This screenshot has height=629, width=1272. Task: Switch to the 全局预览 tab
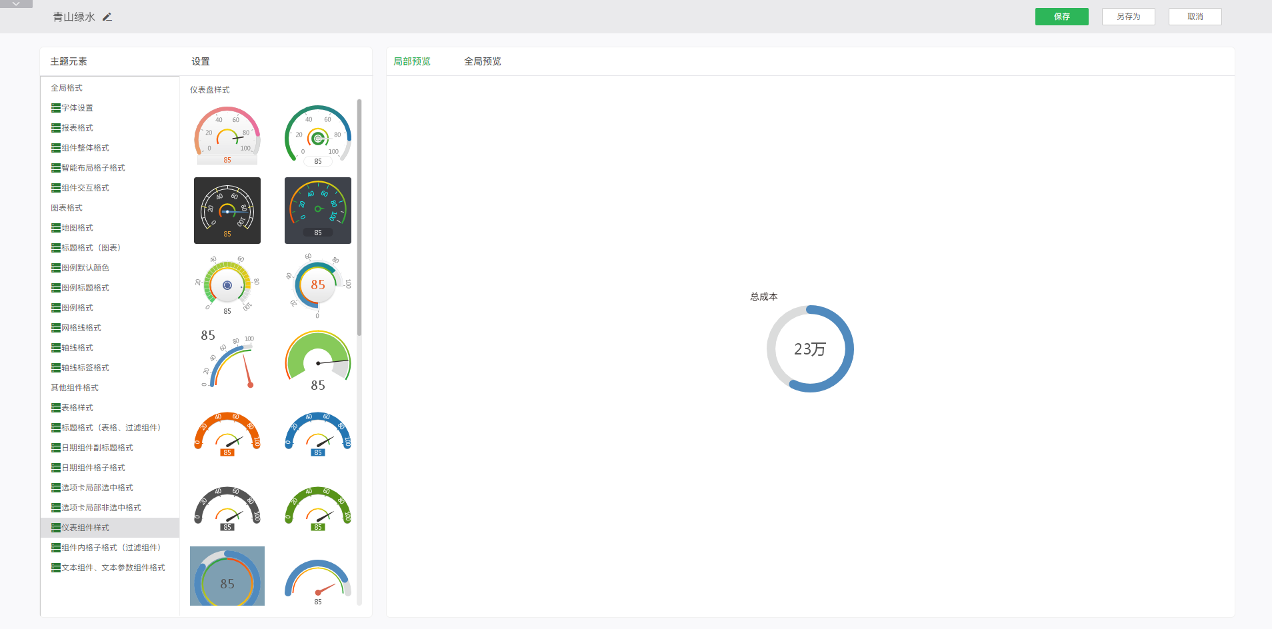[x=482, y=61]
